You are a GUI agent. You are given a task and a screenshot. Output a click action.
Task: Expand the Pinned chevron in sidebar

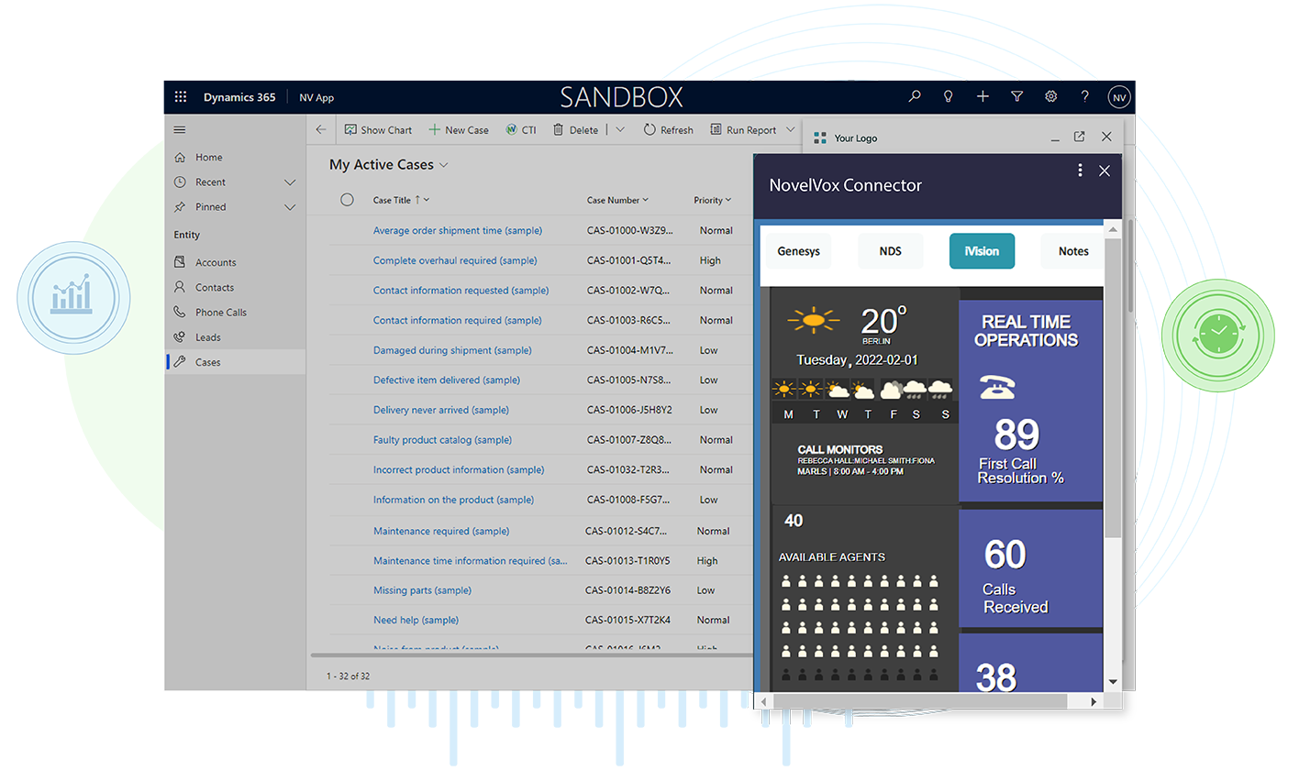click(290, 207)
